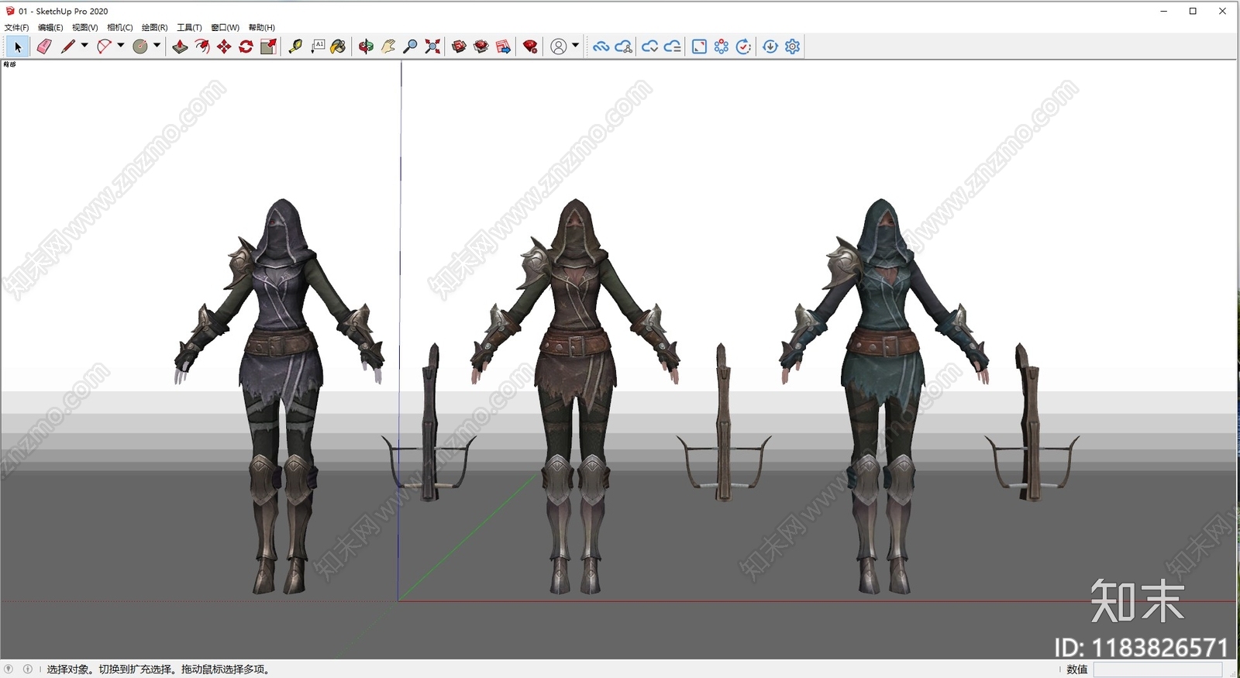Screen dimensions: 1240x678
Task: Open the Extension Warehouse
Action: (481, 47)
